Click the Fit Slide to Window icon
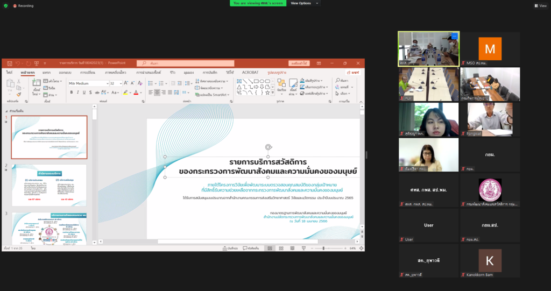 tap(361, 248)
